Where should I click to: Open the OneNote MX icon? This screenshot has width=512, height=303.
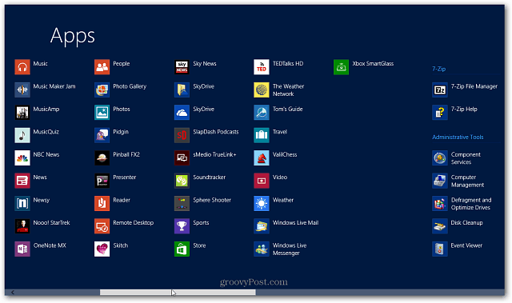point(22,249)
